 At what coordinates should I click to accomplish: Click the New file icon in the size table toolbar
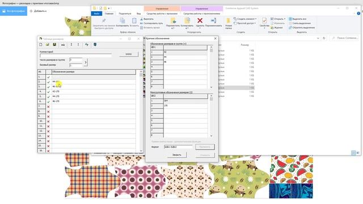click(x=41, y=45)
